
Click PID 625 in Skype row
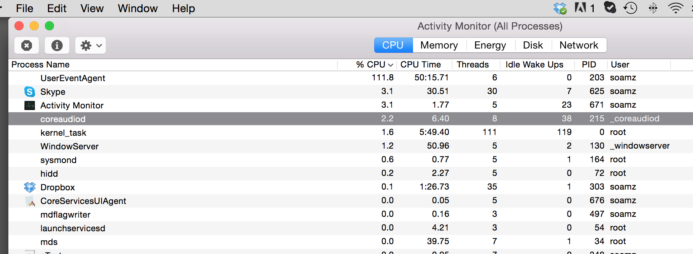[597, 91]
